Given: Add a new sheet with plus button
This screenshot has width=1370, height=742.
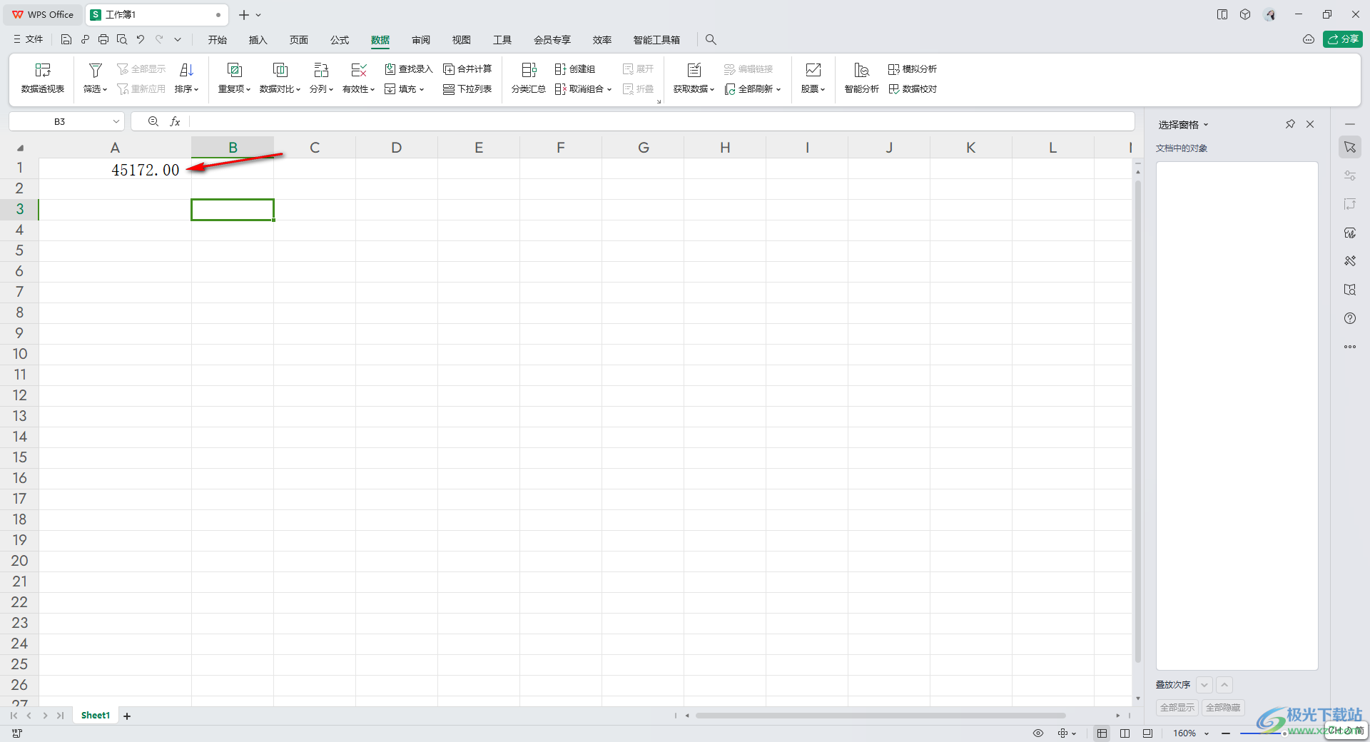Looking at the screenshot, I should click(x=127, y=716).
